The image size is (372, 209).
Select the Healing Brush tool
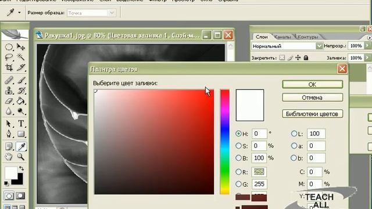point(9,80)
